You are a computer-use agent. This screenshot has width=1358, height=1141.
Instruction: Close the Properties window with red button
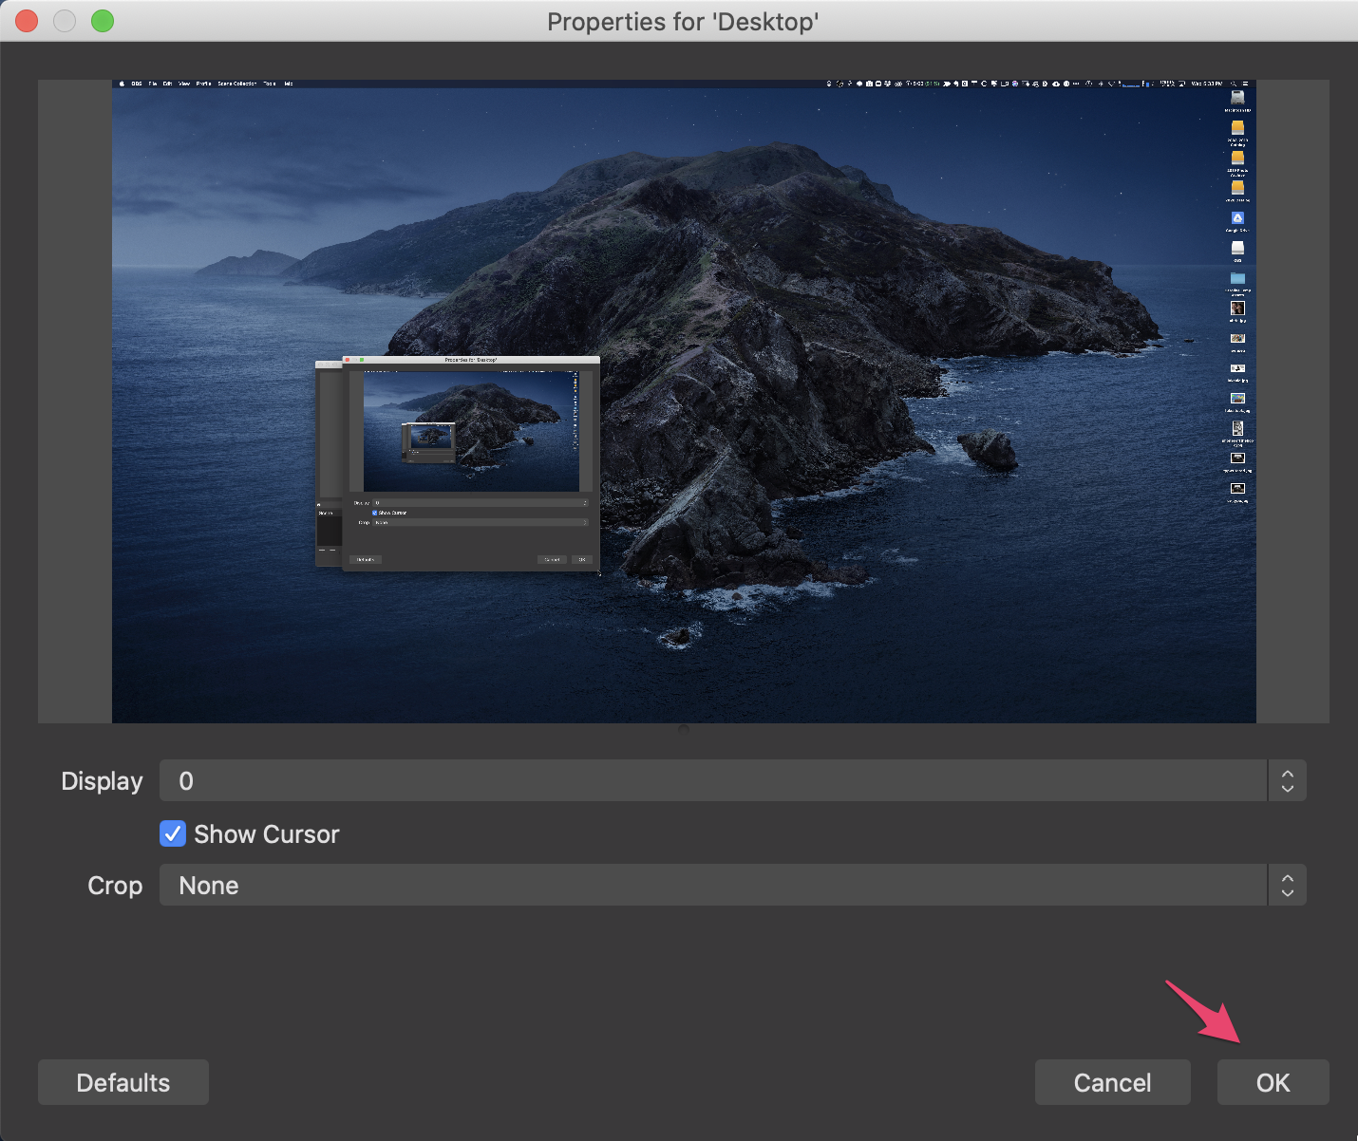point(27,21)
